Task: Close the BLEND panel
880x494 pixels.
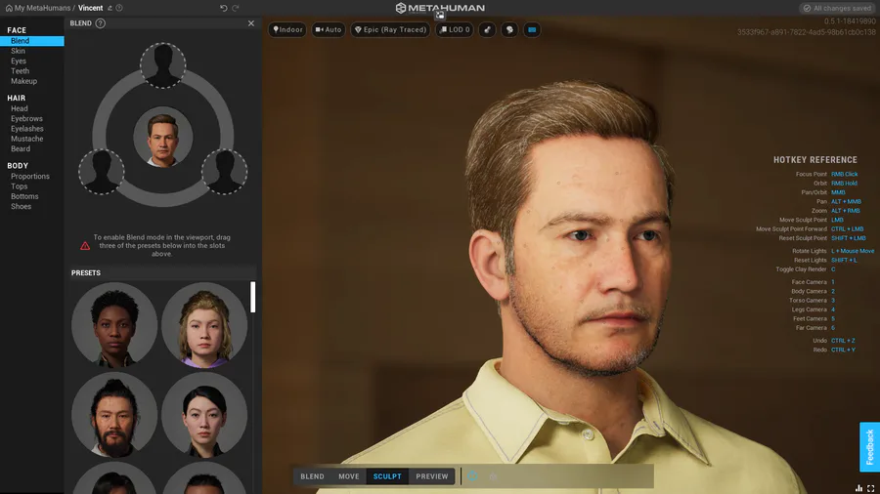Action: coord(251,23)
